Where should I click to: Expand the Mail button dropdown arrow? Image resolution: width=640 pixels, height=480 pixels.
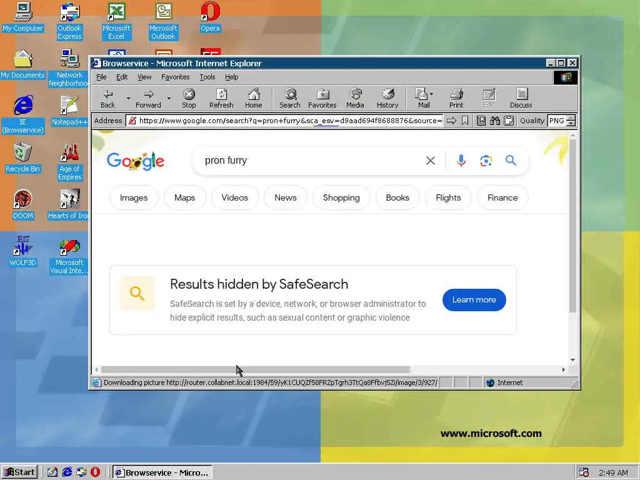pos(432,94)
